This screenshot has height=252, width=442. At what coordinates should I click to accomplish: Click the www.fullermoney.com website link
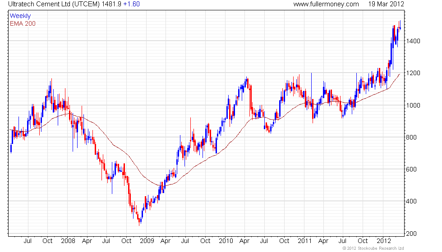pyautogui.click(x=326, y=4)
